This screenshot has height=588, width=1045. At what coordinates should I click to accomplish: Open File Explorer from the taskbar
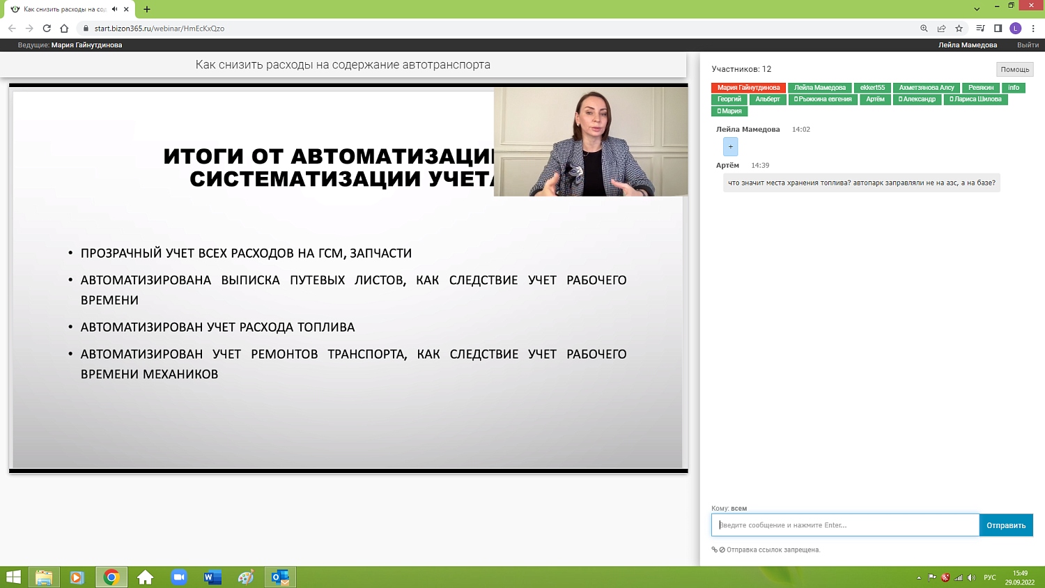[x=44, y=577]
